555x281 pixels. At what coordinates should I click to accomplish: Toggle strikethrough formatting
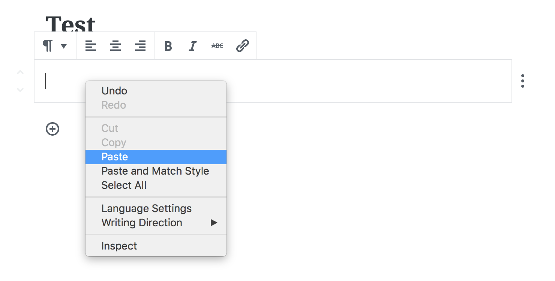point(217,46)
